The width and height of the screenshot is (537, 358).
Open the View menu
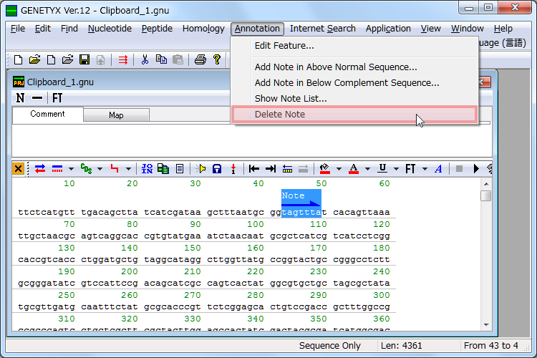click(x=430, y=29)
